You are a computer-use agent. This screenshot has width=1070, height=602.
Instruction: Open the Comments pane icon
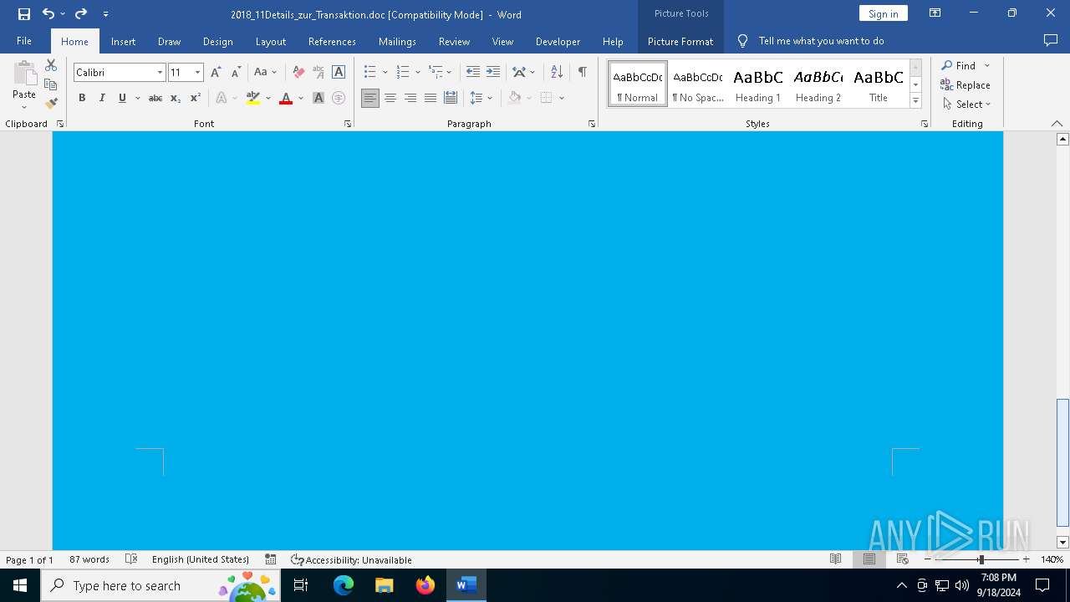pos(1051,40)
